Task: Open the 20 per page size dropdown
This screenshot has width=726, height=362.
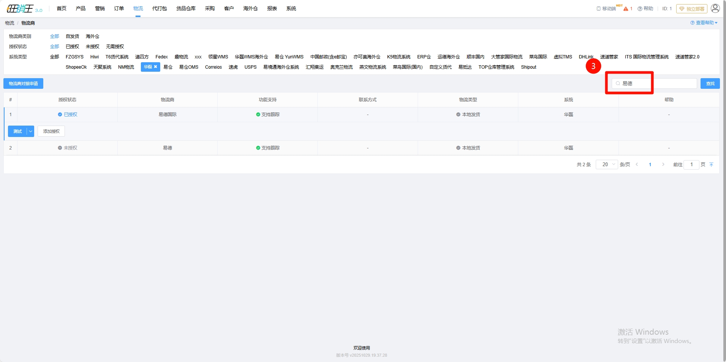Action: tap(607, 165)
